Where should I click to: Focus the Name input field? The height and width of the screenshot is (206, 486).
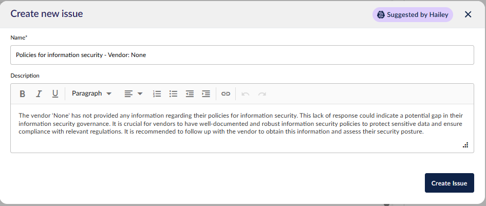pos(242,55)
